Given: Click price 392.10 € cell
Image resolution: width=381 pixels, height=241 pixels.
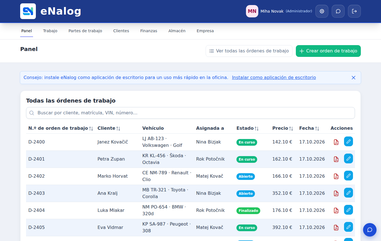Looking at the screenshot, I should pyautogui.click(x=282, y=228).
